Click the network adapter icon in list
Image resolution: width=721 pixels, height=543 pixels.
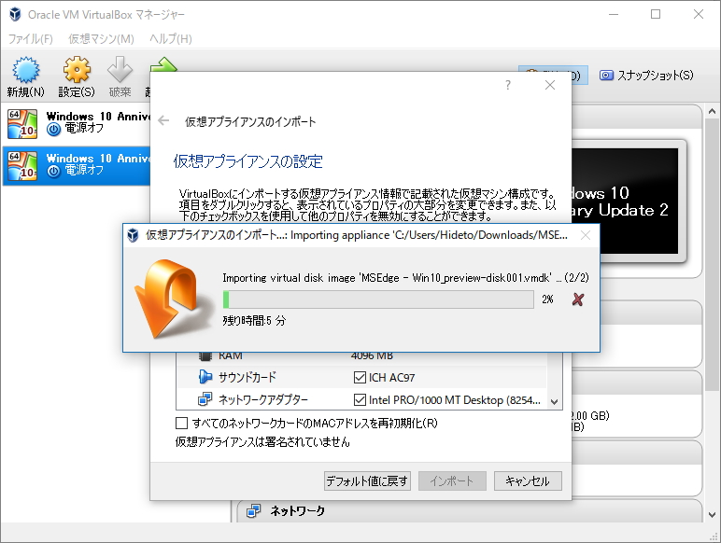tap(205, 399)
